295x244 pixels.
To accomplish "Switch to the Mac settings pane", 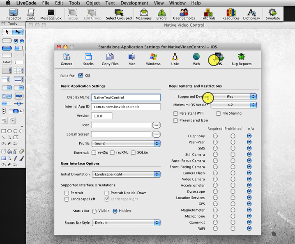I will click(132, 60).
